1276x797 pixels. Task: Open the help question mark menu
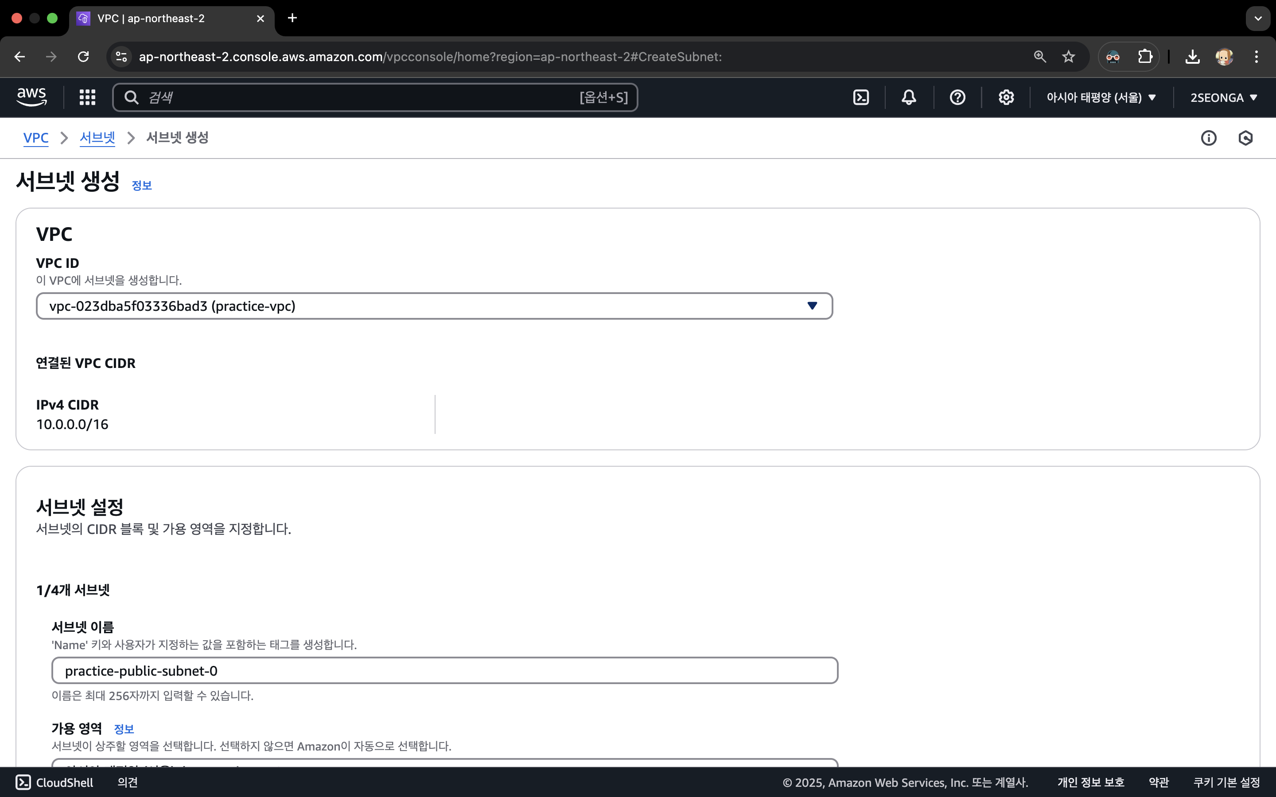pos(957,97)
